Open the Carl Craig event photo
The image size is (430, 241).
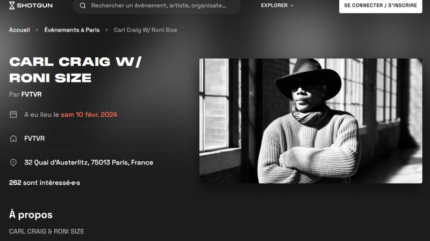click(x=311, y=121)
